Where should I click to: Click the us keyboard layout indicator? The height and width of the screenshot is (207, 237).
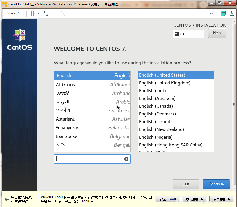pyautogui.click(x=189, y=34)
